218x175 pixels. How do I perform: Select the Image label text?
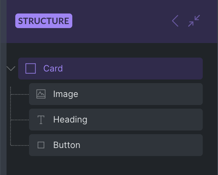65,94
